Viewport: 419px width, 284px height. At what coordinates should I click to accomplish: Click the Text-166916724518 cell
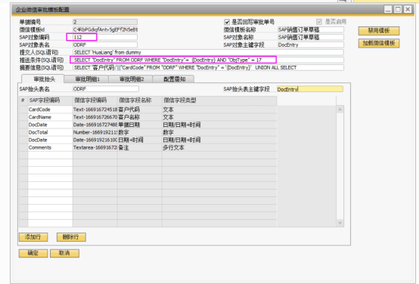click(95, 110)
